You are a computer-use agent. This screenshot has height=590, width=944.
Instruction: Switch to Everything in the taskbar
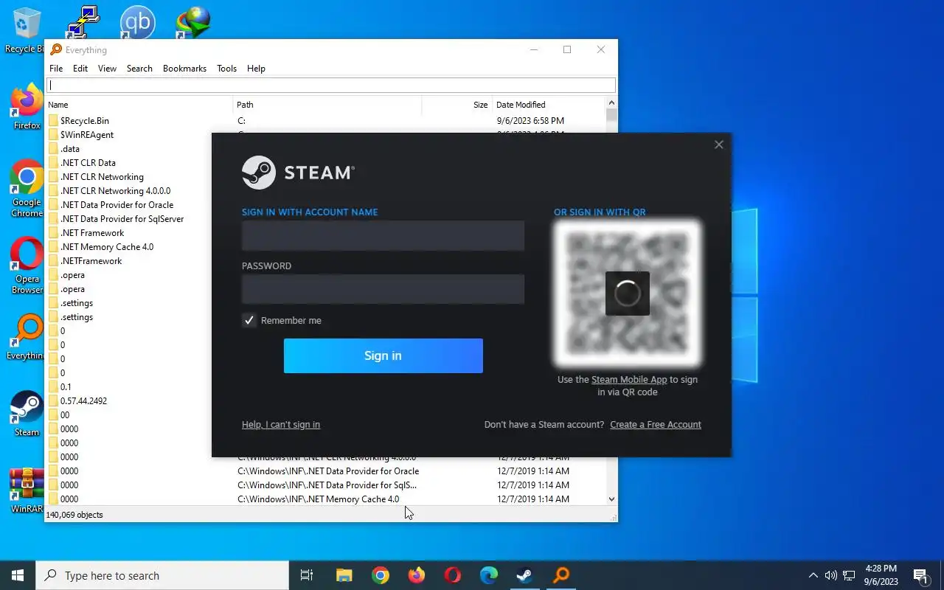pos(561,575)
